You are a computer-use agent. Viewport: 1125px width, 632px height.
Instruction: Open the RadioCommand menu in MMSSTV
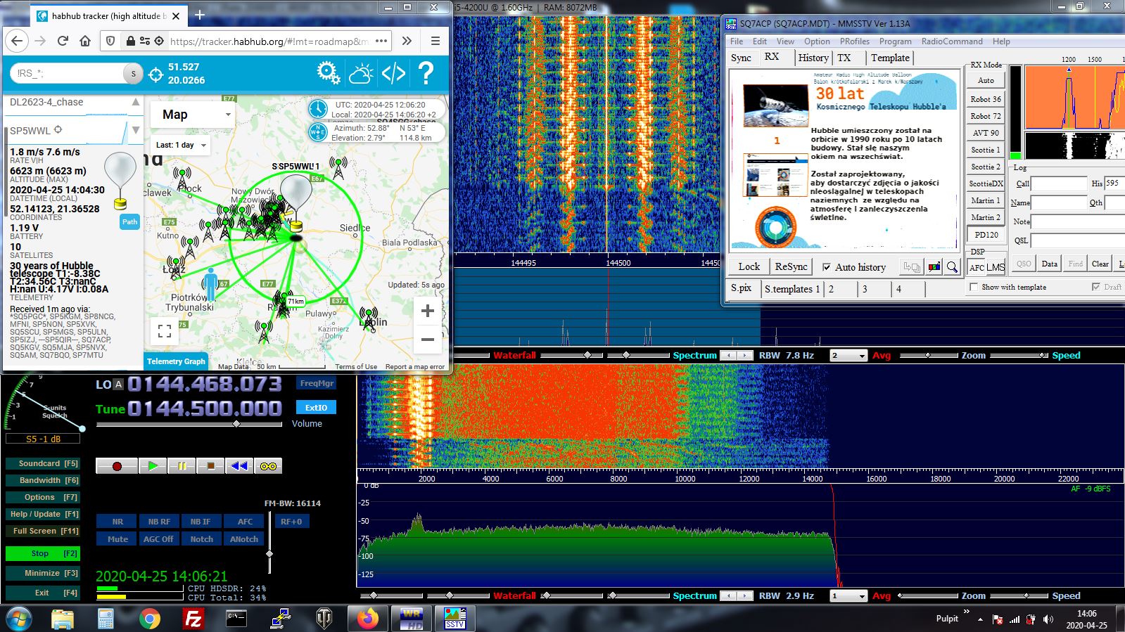pos(952,41)
